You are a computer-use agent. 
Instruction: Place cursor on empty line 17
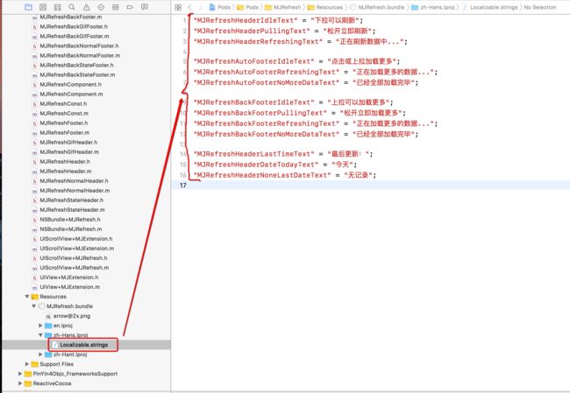(370, 185)
